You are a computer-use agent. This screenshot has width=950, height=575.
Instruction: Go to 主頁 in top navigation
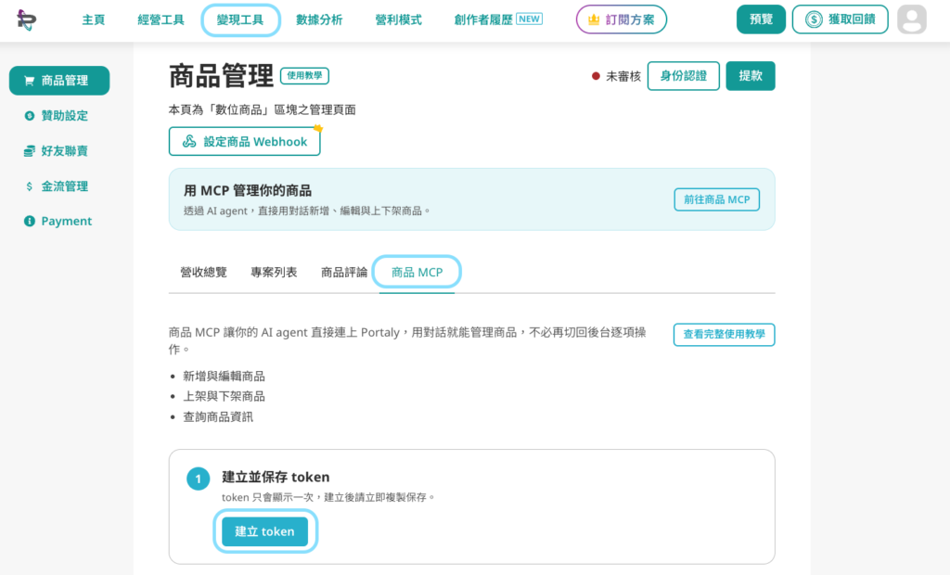coord(94,19)
